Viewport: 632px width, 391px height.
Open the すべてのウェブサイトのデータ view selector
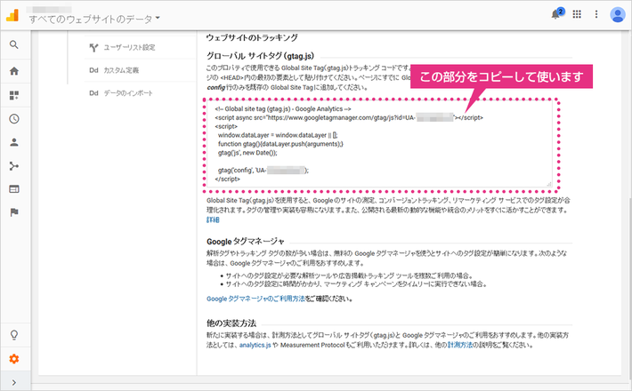pos(94,19)
